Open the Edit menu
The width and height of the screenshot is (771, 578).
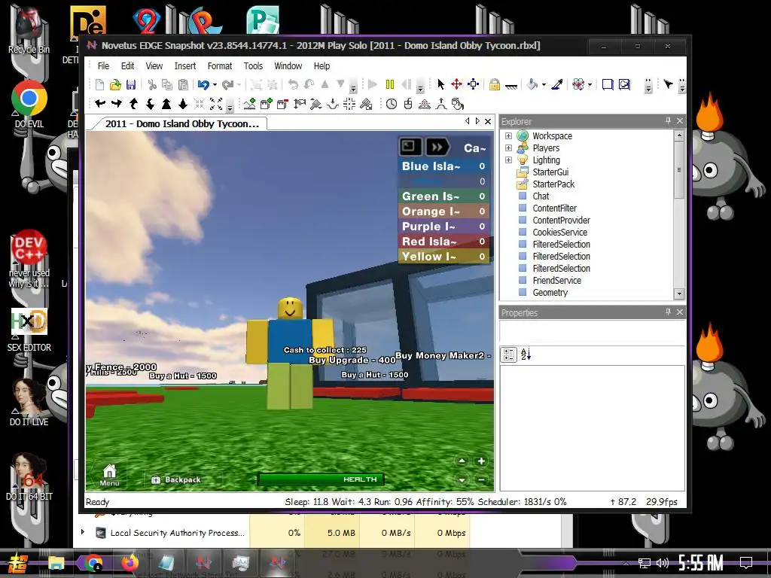coord(127,66)
